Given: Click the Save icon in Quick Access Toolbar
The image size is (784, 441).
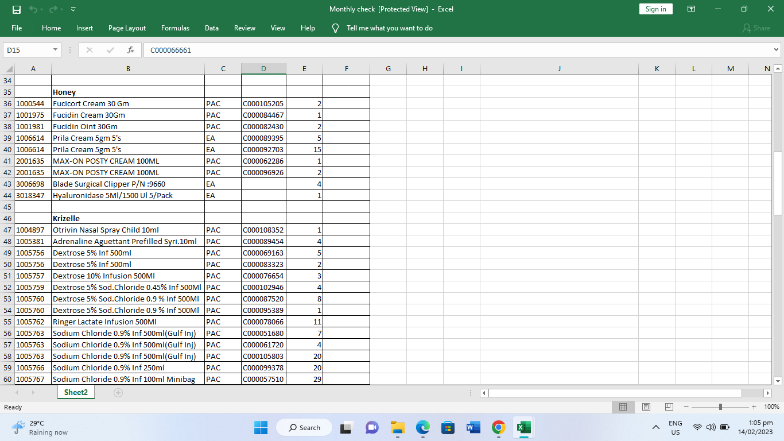Looking at the screenshot, I should click(x=17, y=9).
